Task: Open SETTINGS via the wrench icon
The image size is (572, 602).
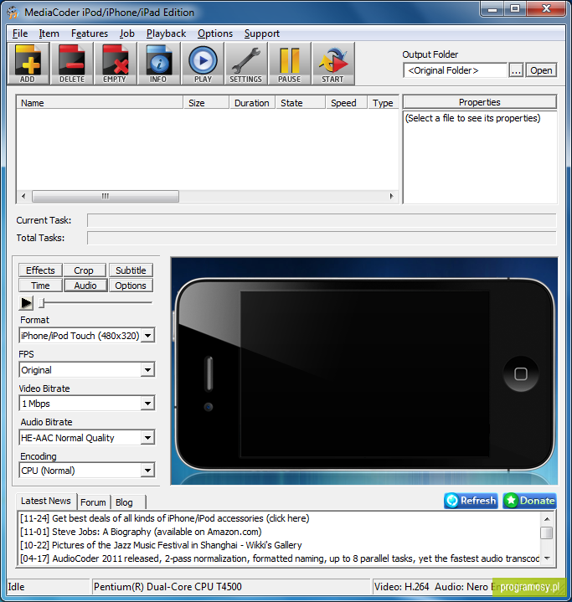Action: click(x=246, y=64)
